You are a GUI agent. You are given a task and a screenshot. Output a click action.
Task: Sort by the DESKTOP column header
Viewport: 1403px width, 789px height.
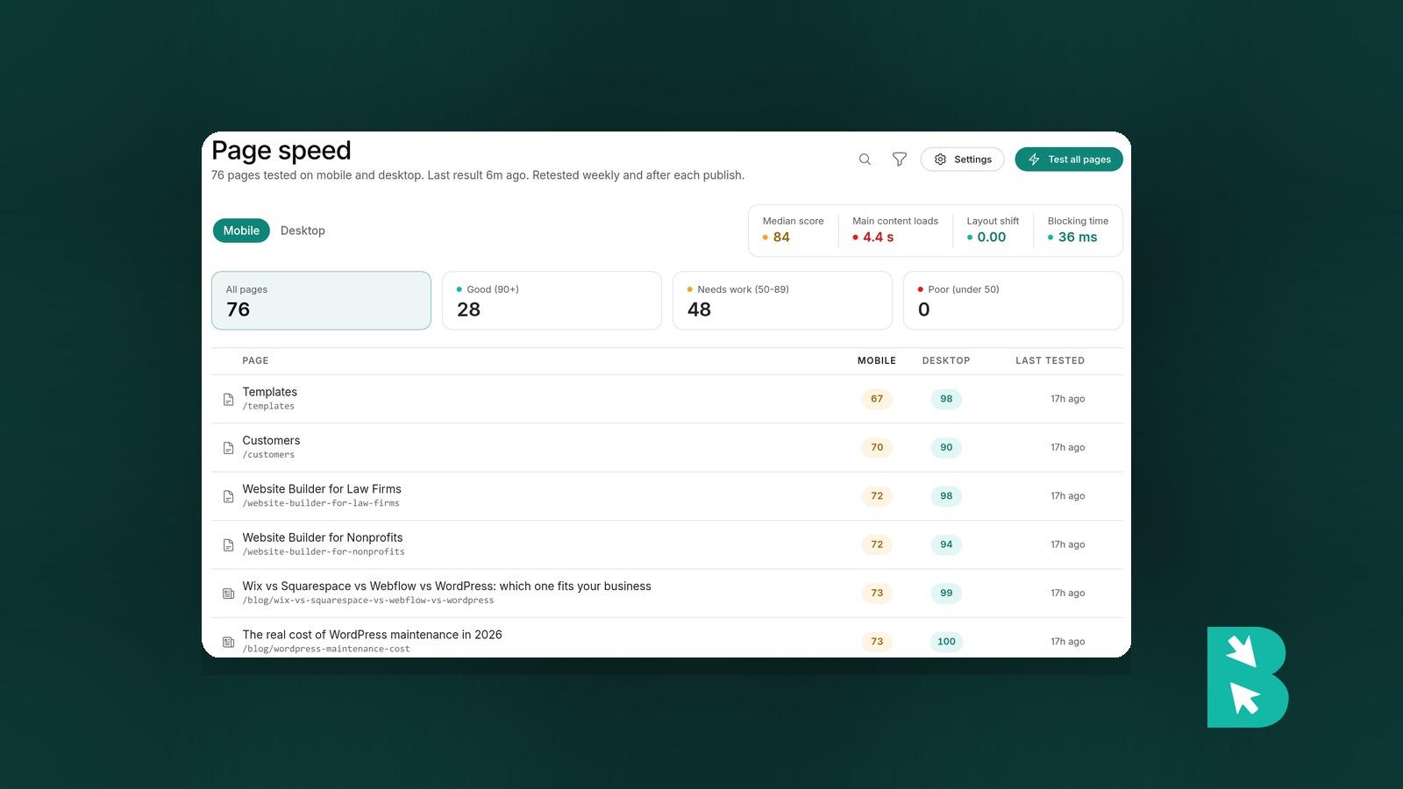(946, 360)
